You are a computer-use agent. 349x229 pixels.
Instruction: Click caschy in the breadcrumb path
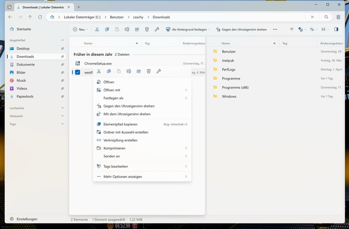point(138,17)
